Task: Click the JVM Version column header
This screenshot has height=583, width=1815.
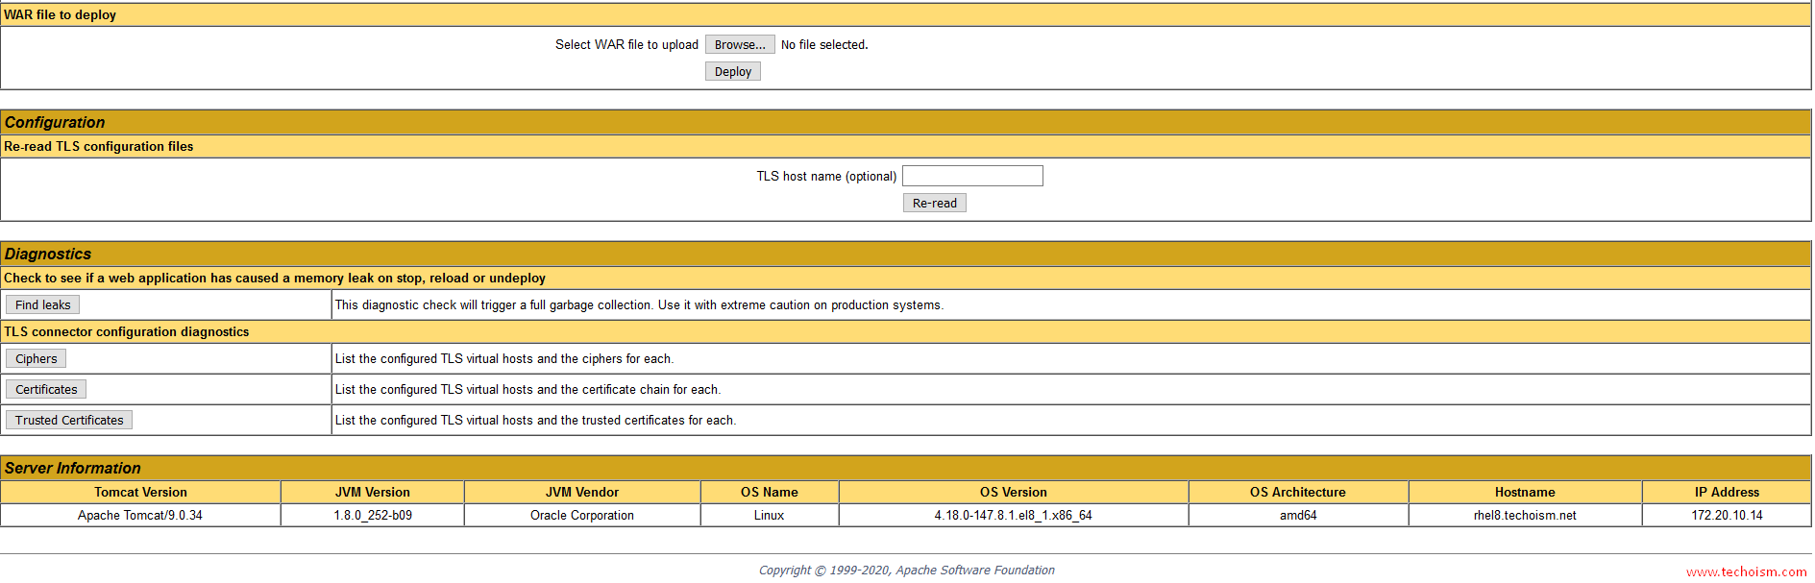Action: pyautogui.click(x=373, y=492)
